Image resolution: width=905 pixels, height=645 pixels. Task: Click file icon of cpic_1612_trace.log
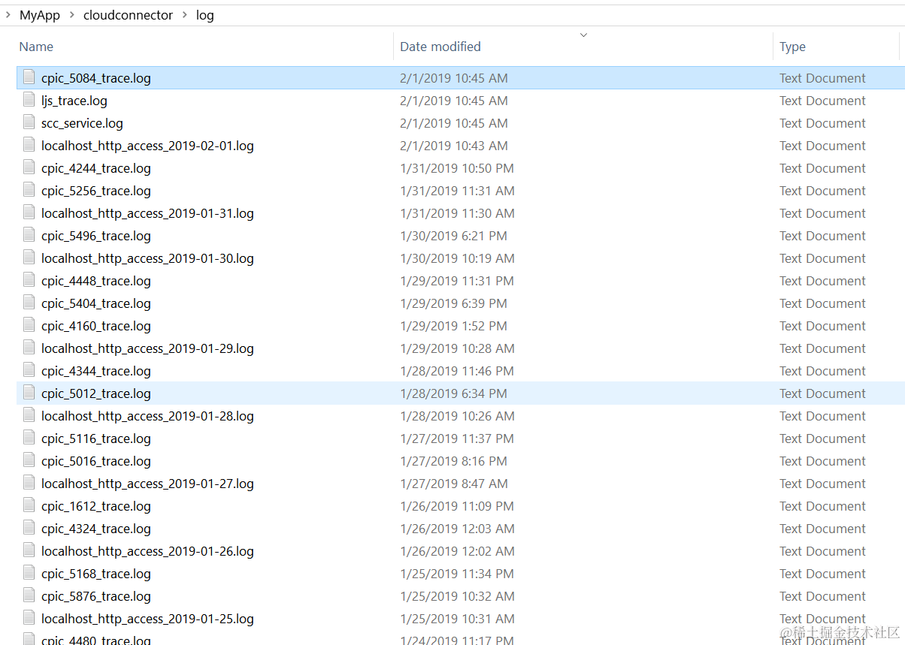[x=29, y=505]
